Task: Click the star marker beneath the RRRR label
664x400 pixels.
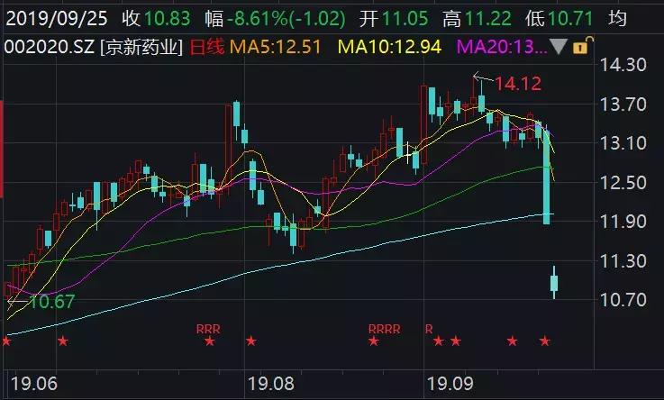Action: coord(374,341)
